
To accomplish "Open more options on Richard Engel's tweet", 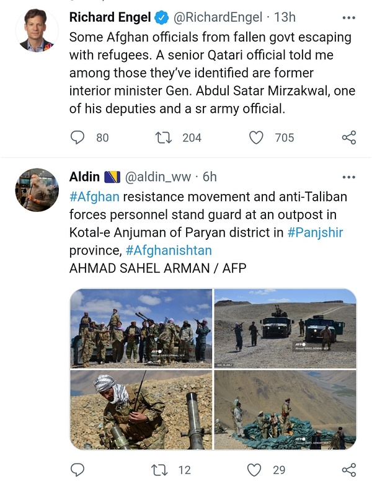I will [x=349, y=16].
